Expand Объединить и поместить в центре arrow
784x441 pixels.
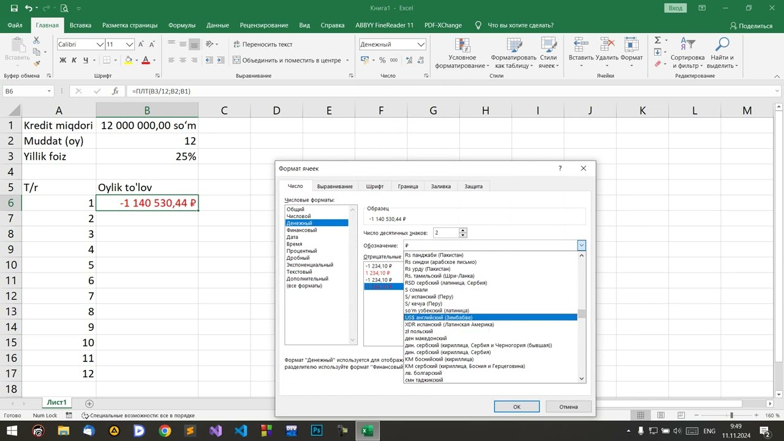pyautogui.click(x=347, y=60)
